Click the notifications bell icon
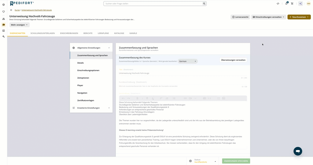 (286, 4)
